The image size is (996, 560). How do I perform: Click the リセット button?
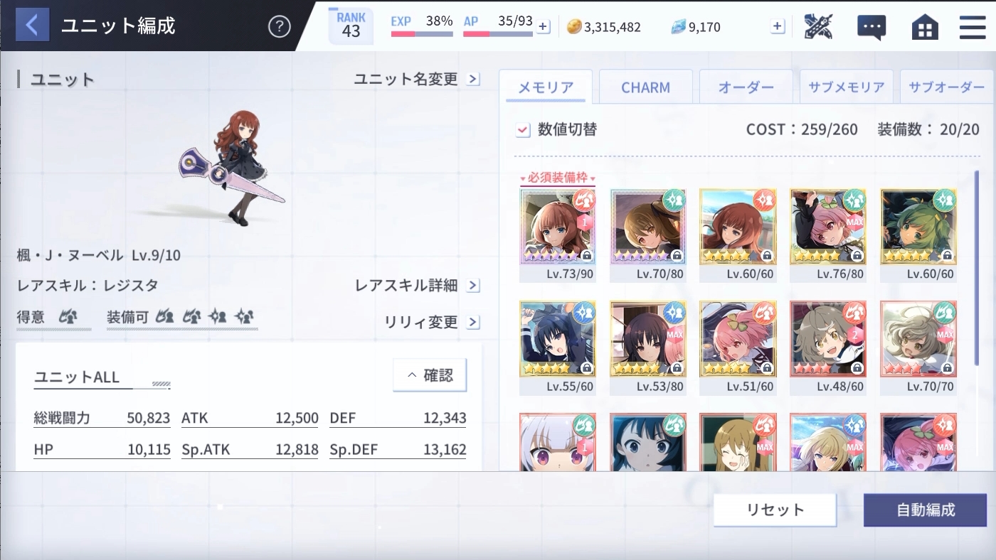[x=775, y=510]
